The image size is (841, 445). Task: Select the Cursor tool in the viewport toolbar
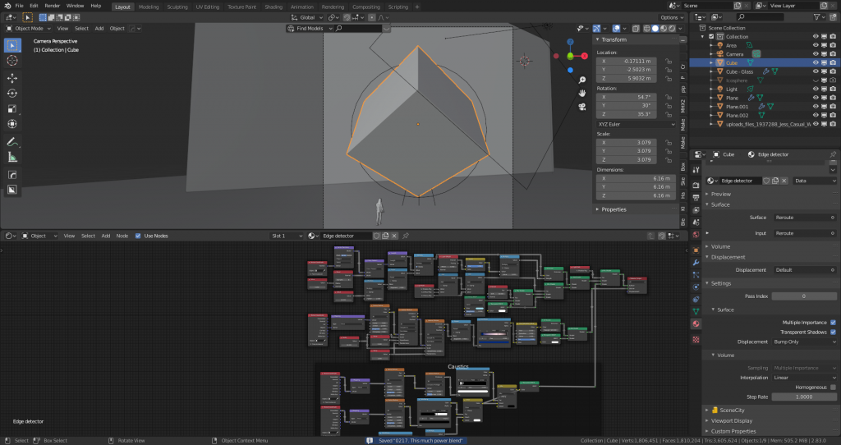pyautogui.click(x=11, y=61)
